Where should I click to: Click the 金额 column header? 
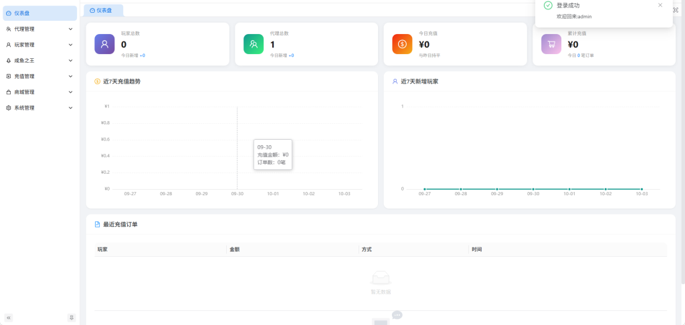(235, 249)
